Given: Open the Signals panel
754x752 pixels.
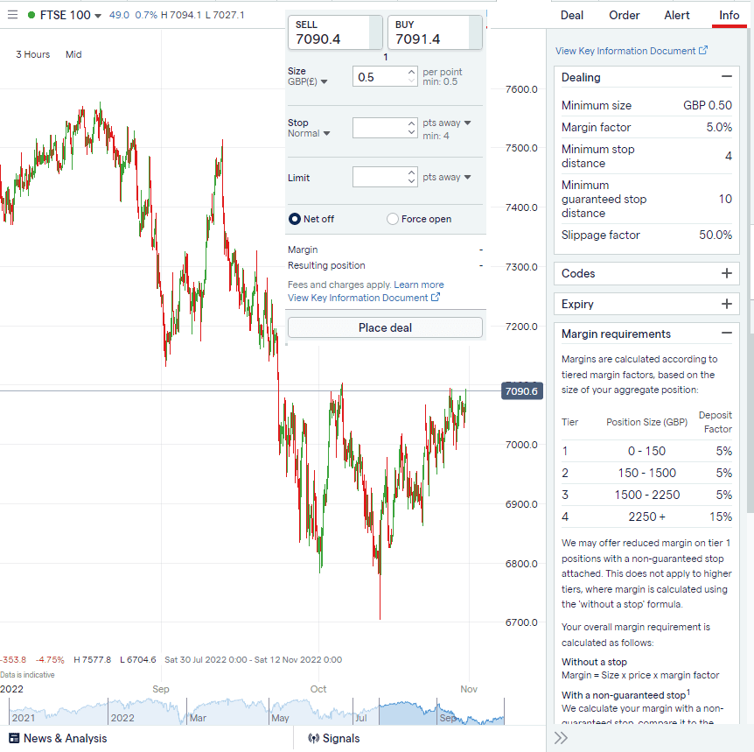Looking at the screenshot, I should coord(333,738).
